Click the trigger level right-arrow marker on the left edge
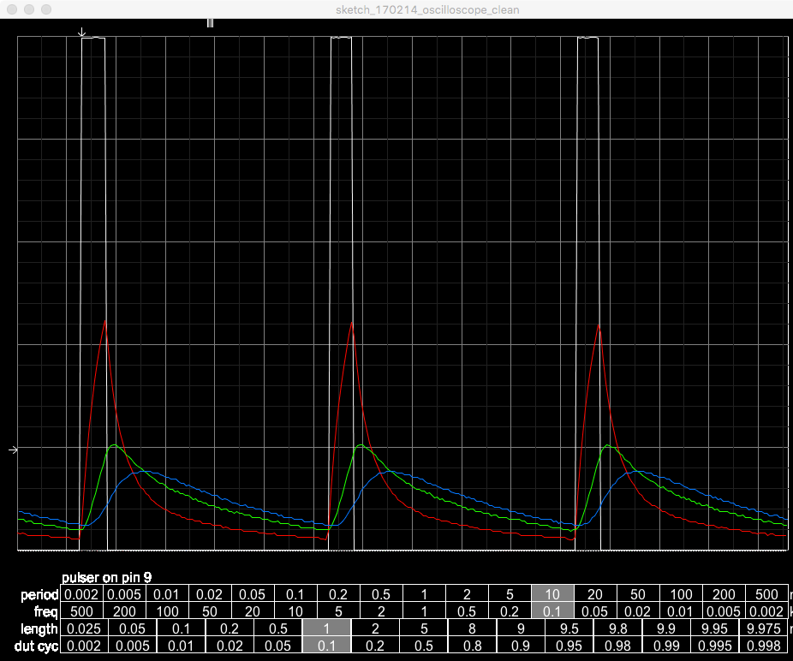Viewport: 793px width, 661px height. [14, 450]
